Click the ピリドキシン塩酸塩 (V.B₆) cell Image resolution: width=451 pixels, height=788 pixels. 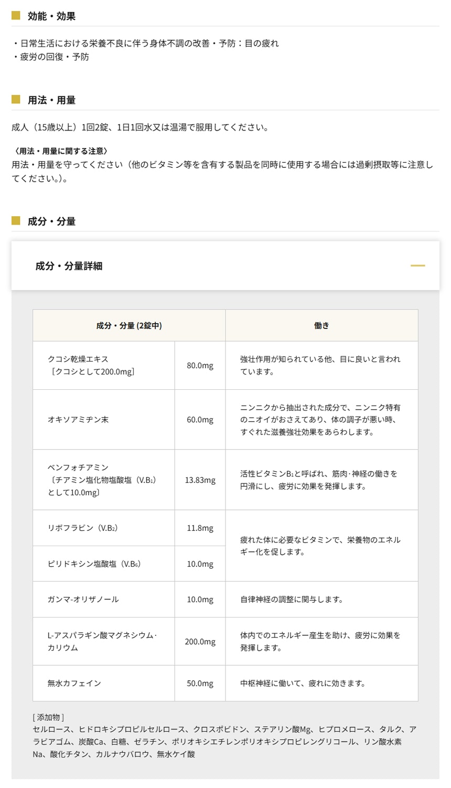tap(94, 564)
